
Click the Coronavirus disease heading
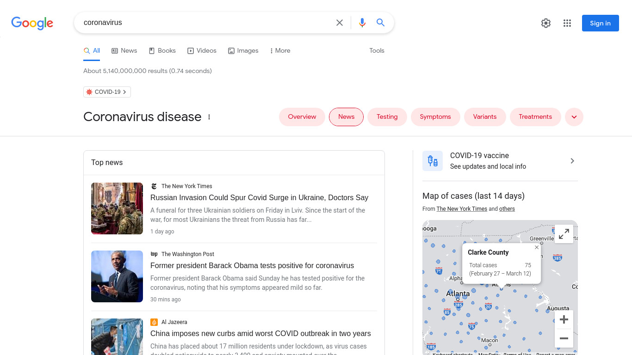[x=143, y=117]
